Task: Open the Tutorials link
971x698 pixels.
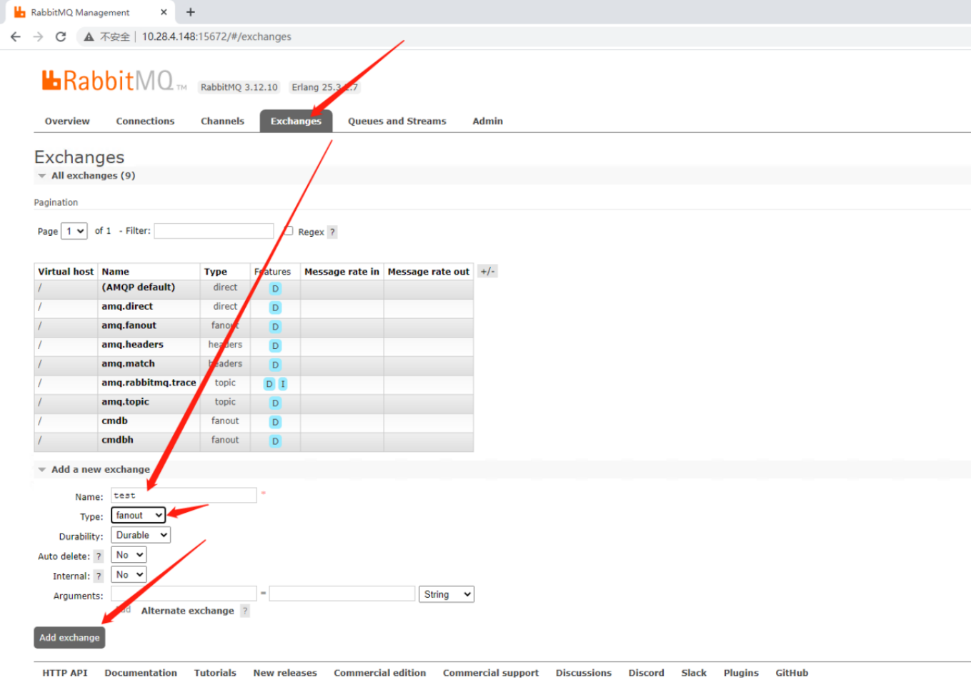Action: coord(215,673)
